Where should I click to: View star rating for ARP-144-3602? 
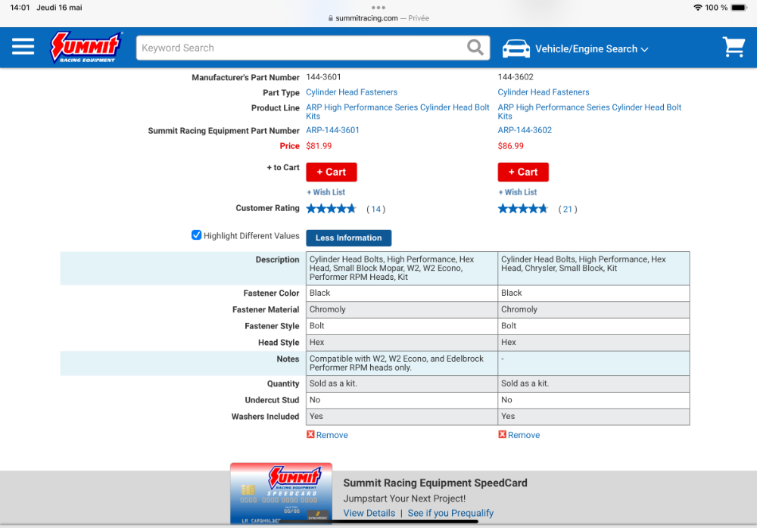pos(523,209)
